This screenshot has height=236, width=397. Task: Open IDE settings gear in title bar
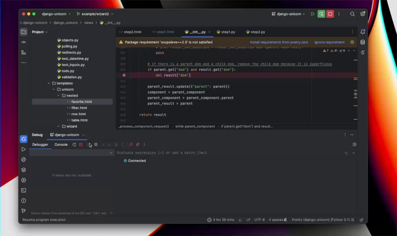pos(363,14)
